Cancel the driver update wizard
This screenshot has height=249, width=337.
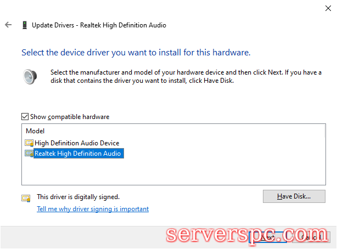tap(312, 237)
